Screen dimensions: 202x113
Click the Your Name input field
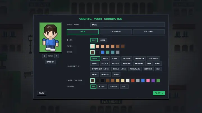128,25
